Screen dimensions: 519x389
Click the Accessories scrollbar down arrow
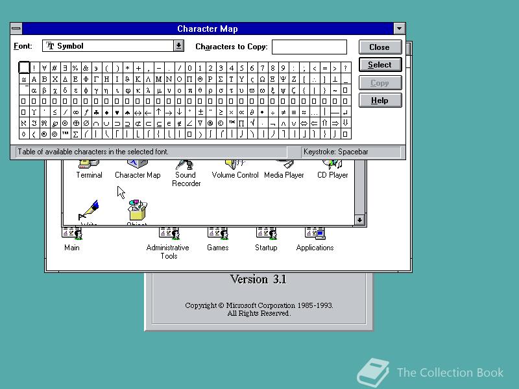click(x=359, y=220)
